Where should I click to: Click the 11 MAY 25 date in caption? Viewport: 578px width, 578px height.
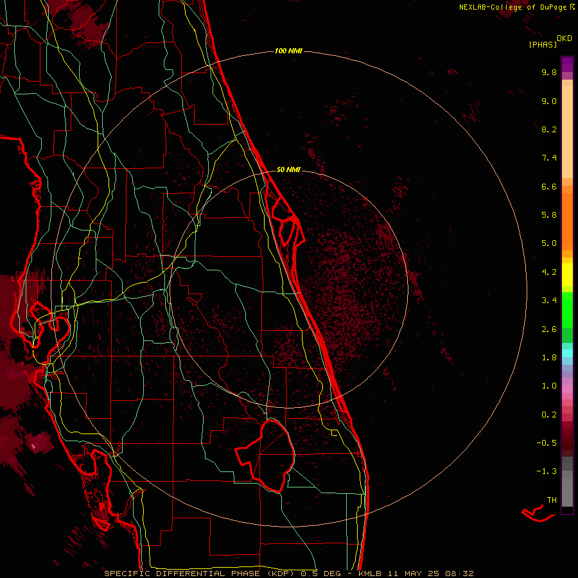tap(414, 574)
